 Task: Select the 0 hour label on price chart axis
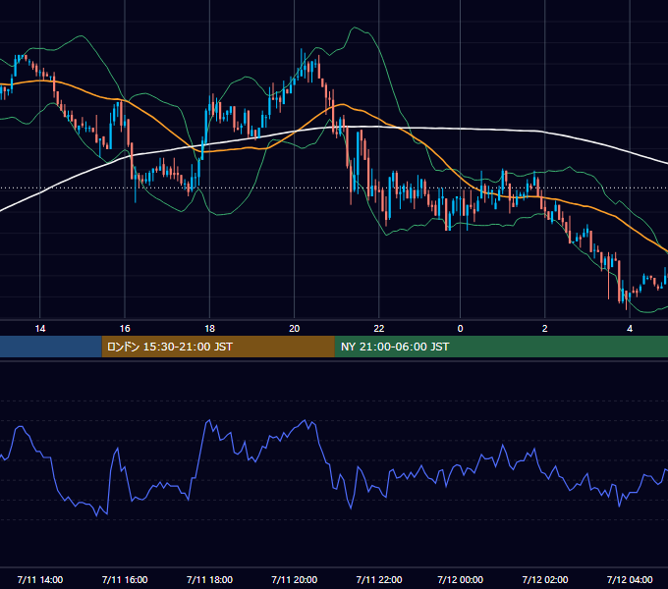[x=460, y=329]
